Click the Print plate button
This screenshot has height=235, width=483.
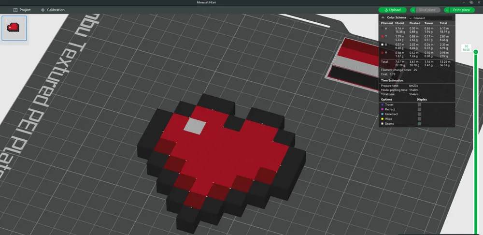tap(461, 10)
